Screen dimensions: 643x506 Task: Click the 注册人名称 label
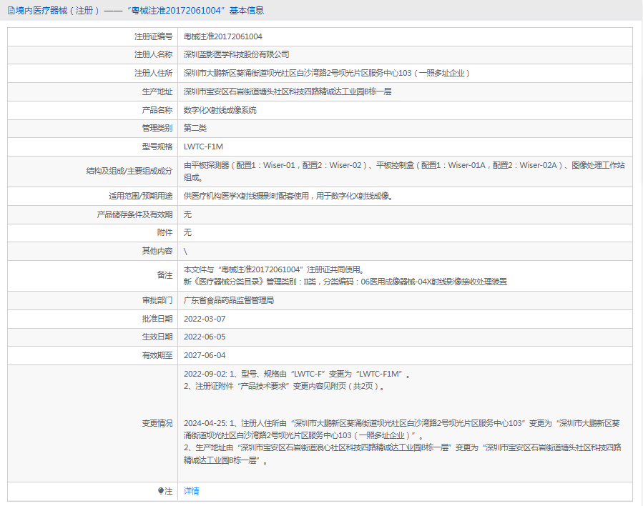(153, 54)
